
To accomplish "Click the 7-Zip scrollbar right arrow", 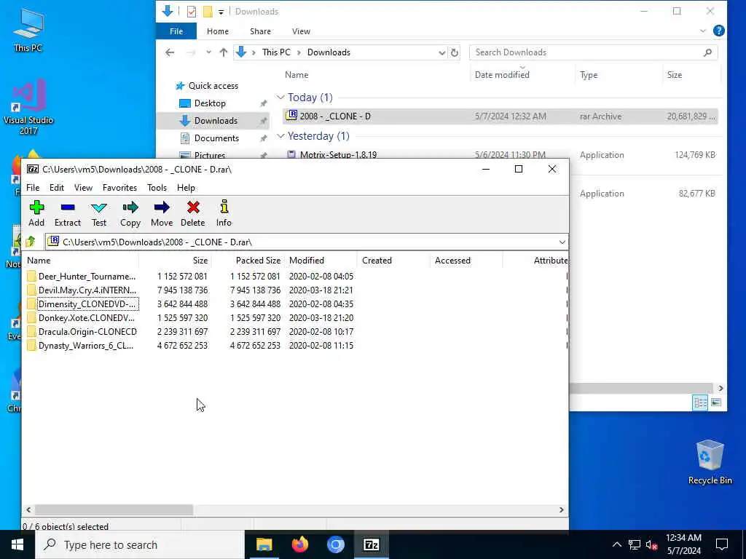I will coord(562,510).
